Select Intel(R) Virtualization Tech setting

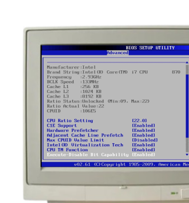pyautogui.click(x=85, y=145)
